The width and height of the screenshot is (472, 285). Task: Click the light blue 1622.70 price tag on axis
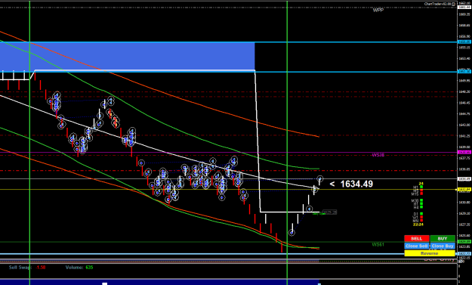[x=464, y=254]
